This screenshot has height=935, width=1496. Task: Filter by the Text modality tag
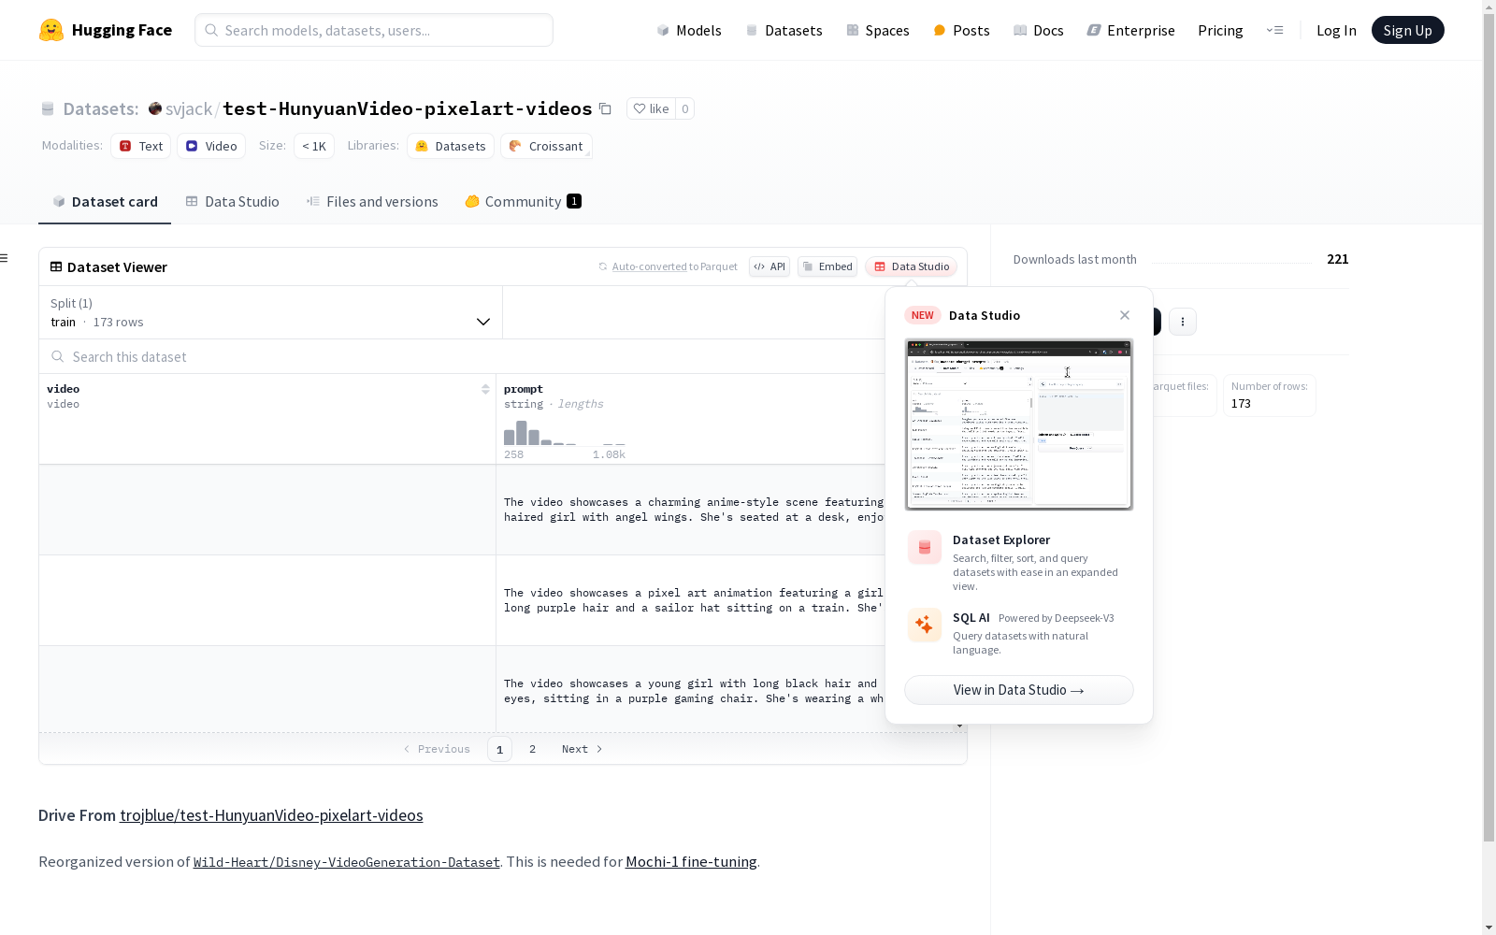(141, 146)
